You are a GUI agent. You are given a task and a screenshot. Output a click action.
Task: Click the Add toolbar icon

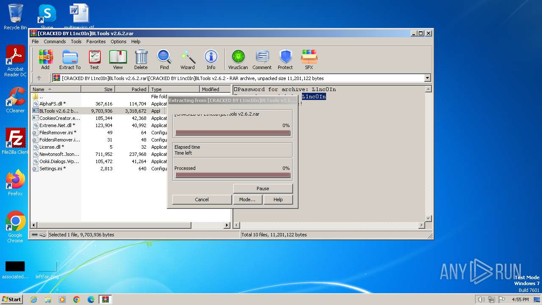pyautogui.click(x=45, y=60)
